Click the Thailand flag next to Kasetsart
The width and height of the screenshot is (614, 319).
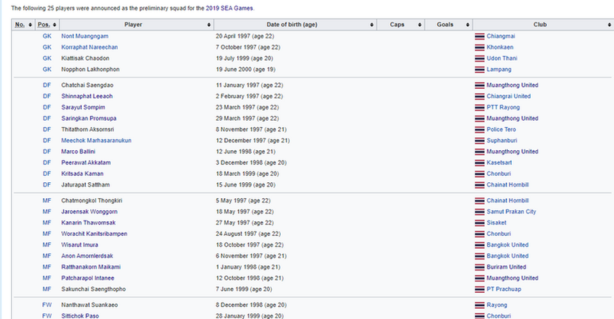click(480, 163)
